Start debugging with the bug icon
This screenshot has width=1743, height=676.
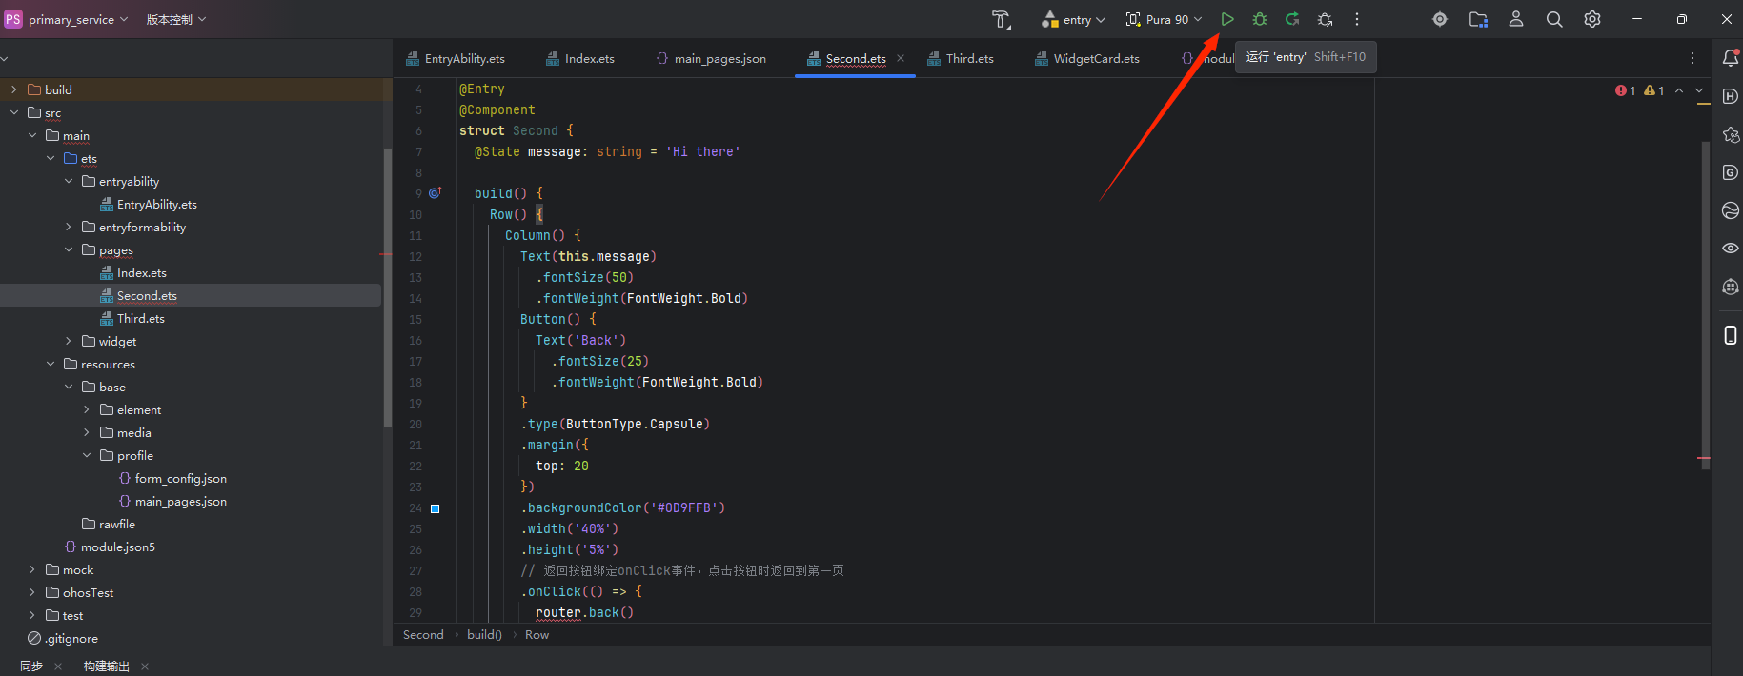tap(1260, 19)
